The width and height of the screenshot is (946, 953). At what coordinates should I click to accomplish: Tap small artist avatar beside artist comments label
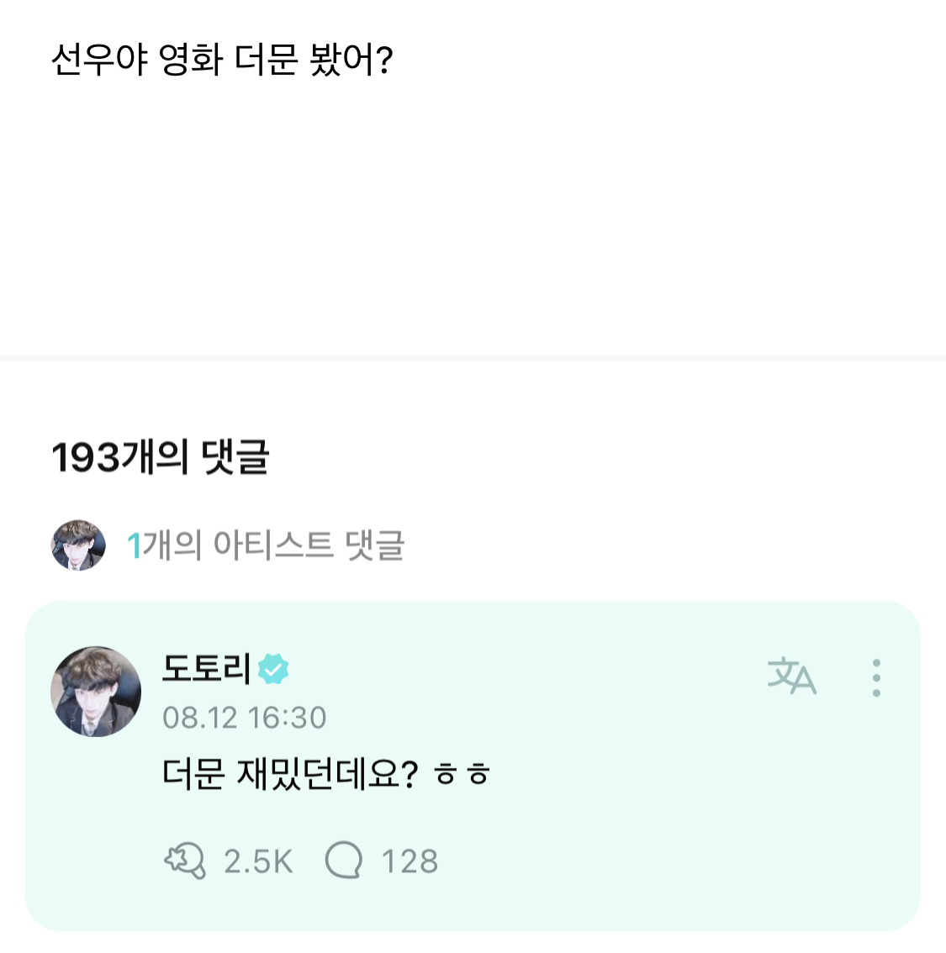pyautogui.click(x=78, y=545)
